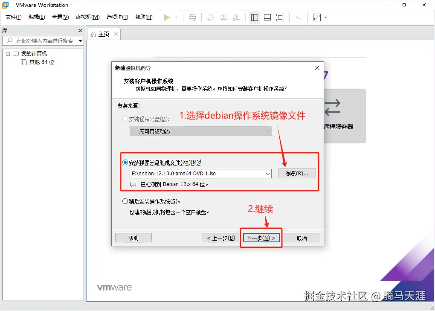Open the 选项卡(T) menu
435x311 pixels.
click(x=117, y=17)
